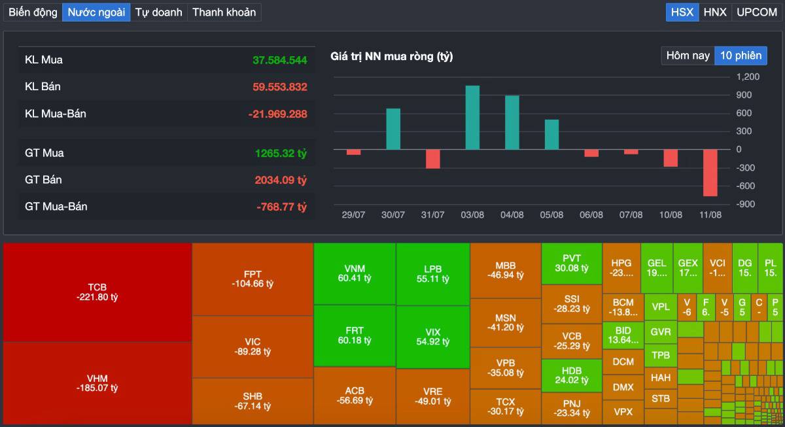The image size is (785, 427).
Task: Switch to the UPCOM exchange
Action: click(x=756, y=12)
